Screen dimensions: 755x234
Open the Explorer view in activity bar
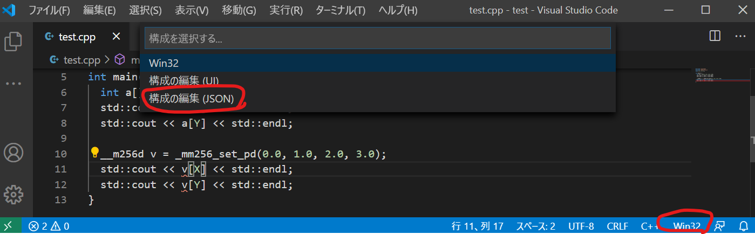(x=13, y=42)
